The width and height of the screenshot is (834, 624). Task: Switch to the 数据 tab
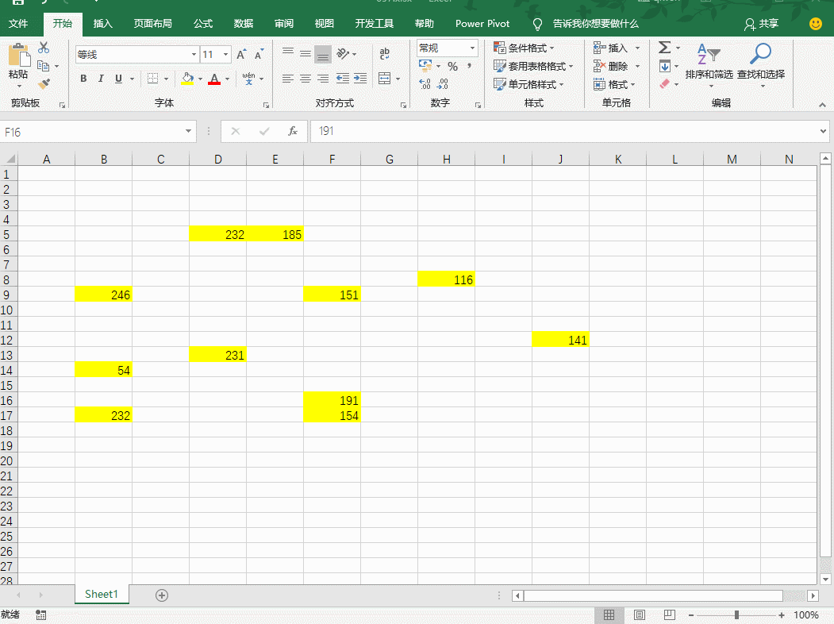[x=243, y=23]
